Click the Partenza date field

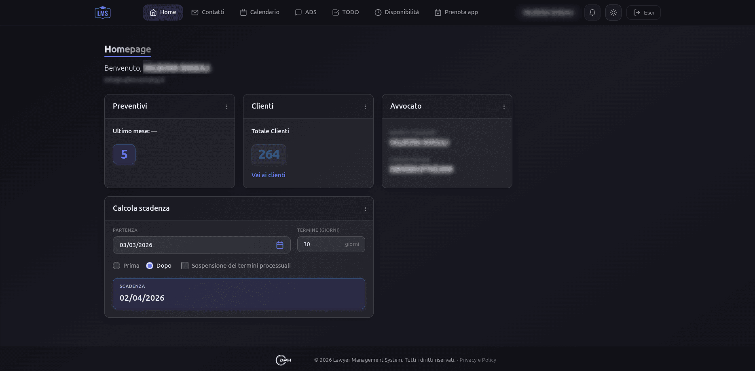194,245
